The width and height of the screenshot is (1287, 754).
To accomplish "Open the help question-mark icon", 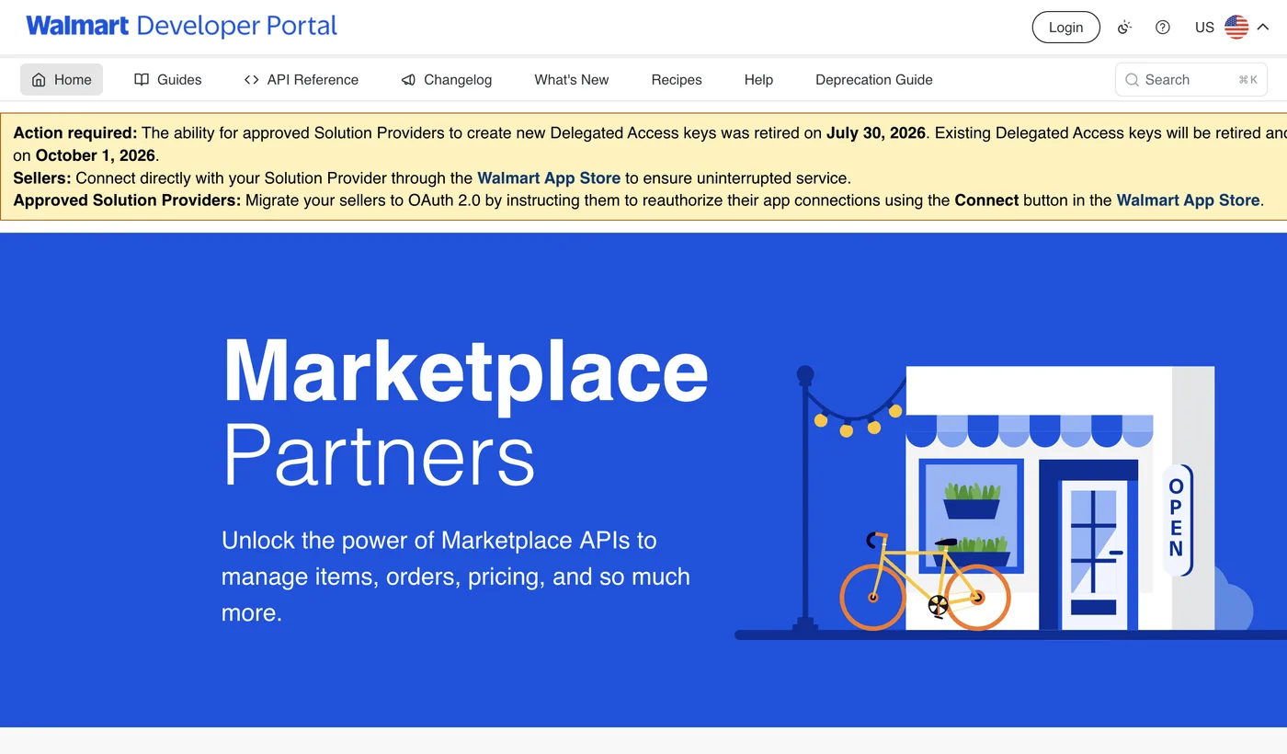I will [1163, 28].
